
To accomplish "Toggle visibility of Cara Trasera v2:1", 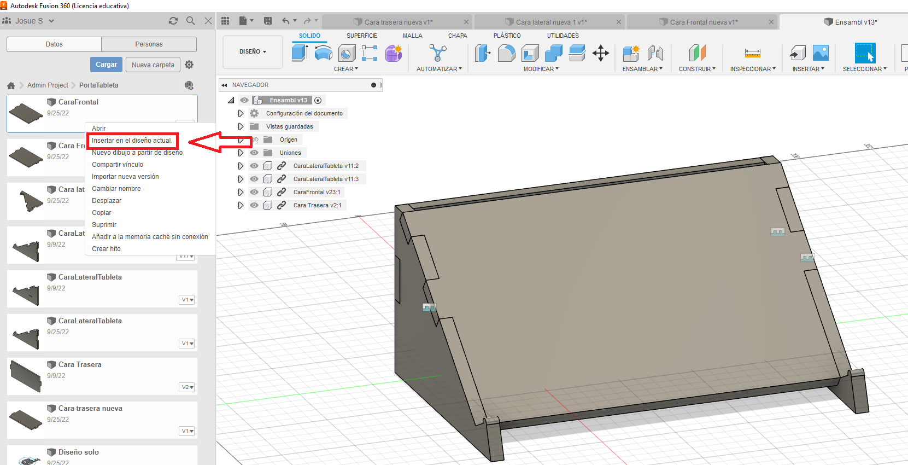I will click(x=254, y=205).
